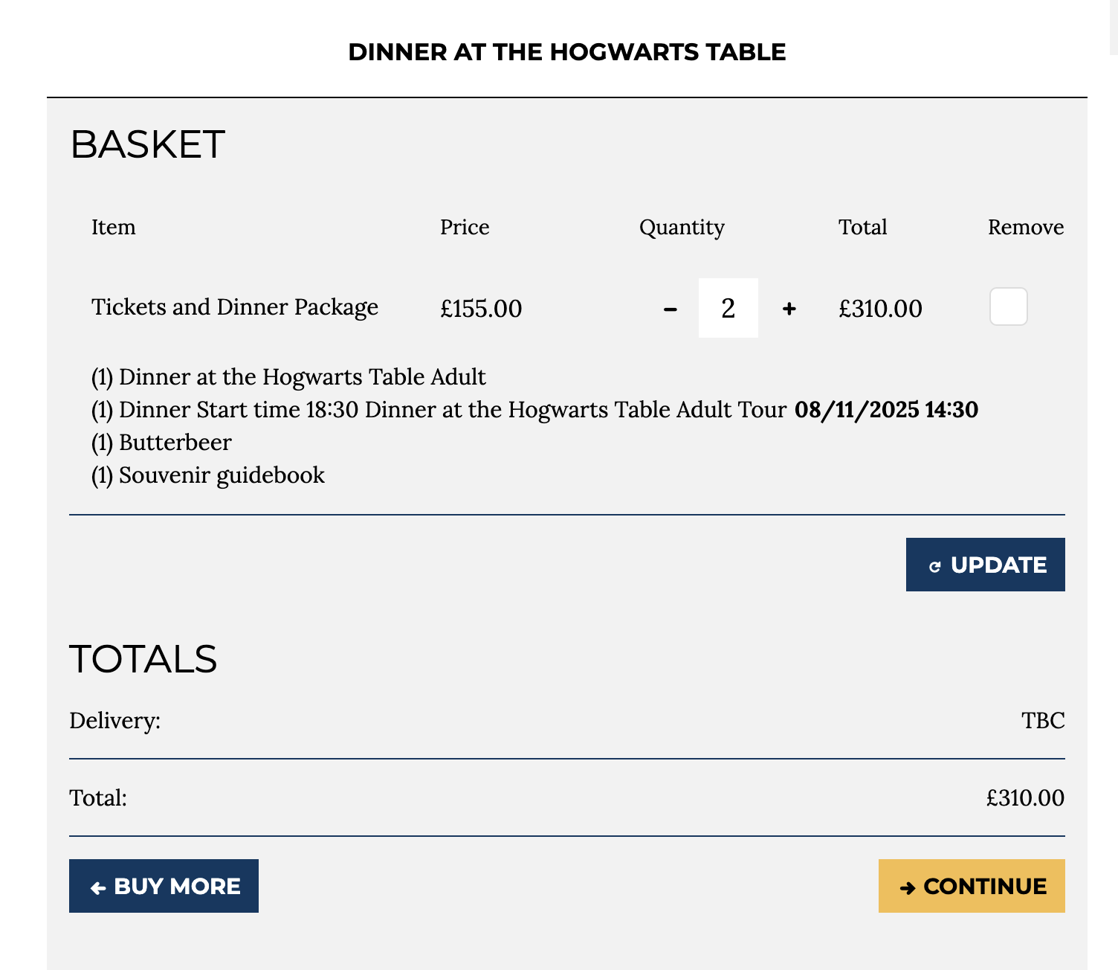Click the Remove column header
This screenshot has height=970, width=1118.
1025,227
